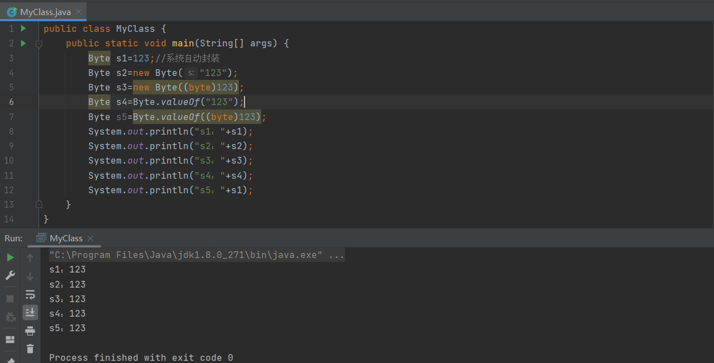Rerun MyClass with the green play button
This screenshot has height=363, width=714.
(x=10, y=257)
